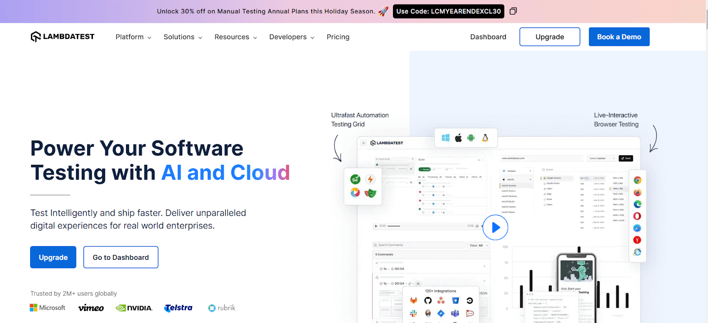This screenshot has height=323, width=708.
Task: Click the NVIDIA logo
Action: pos(134,308)
